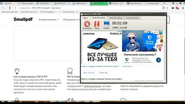
Task: Select the Audio Recording tab in oCam
Action: (x=132, y=18)
